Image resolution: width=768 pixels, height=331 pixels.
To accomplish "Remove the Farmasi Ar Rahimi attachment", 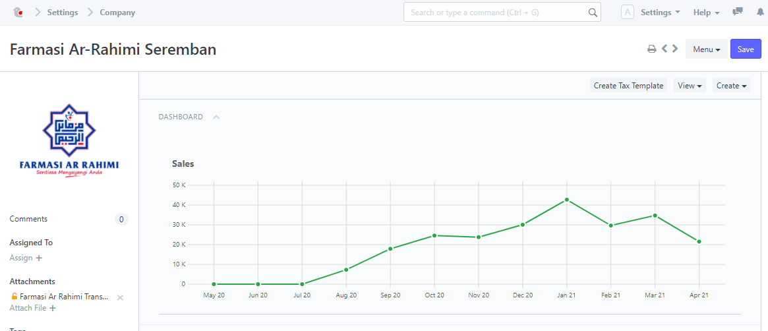I will 120,297.
